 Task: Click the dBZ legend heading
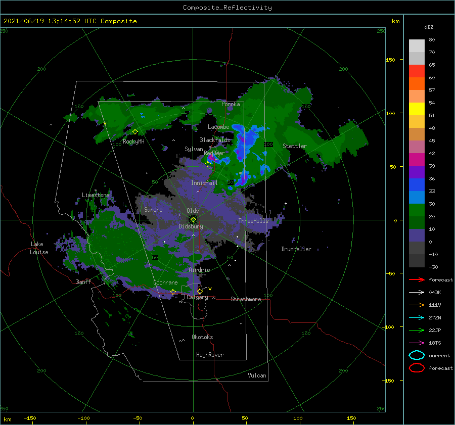point(429,27)
